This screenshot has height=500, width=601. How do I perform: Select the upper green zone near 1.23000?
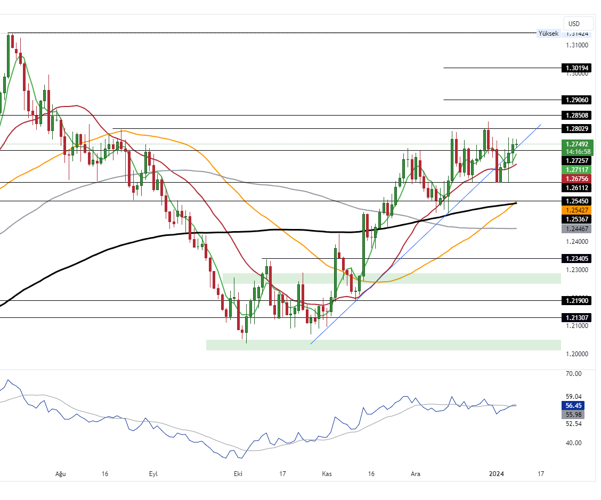pos(392,278)
